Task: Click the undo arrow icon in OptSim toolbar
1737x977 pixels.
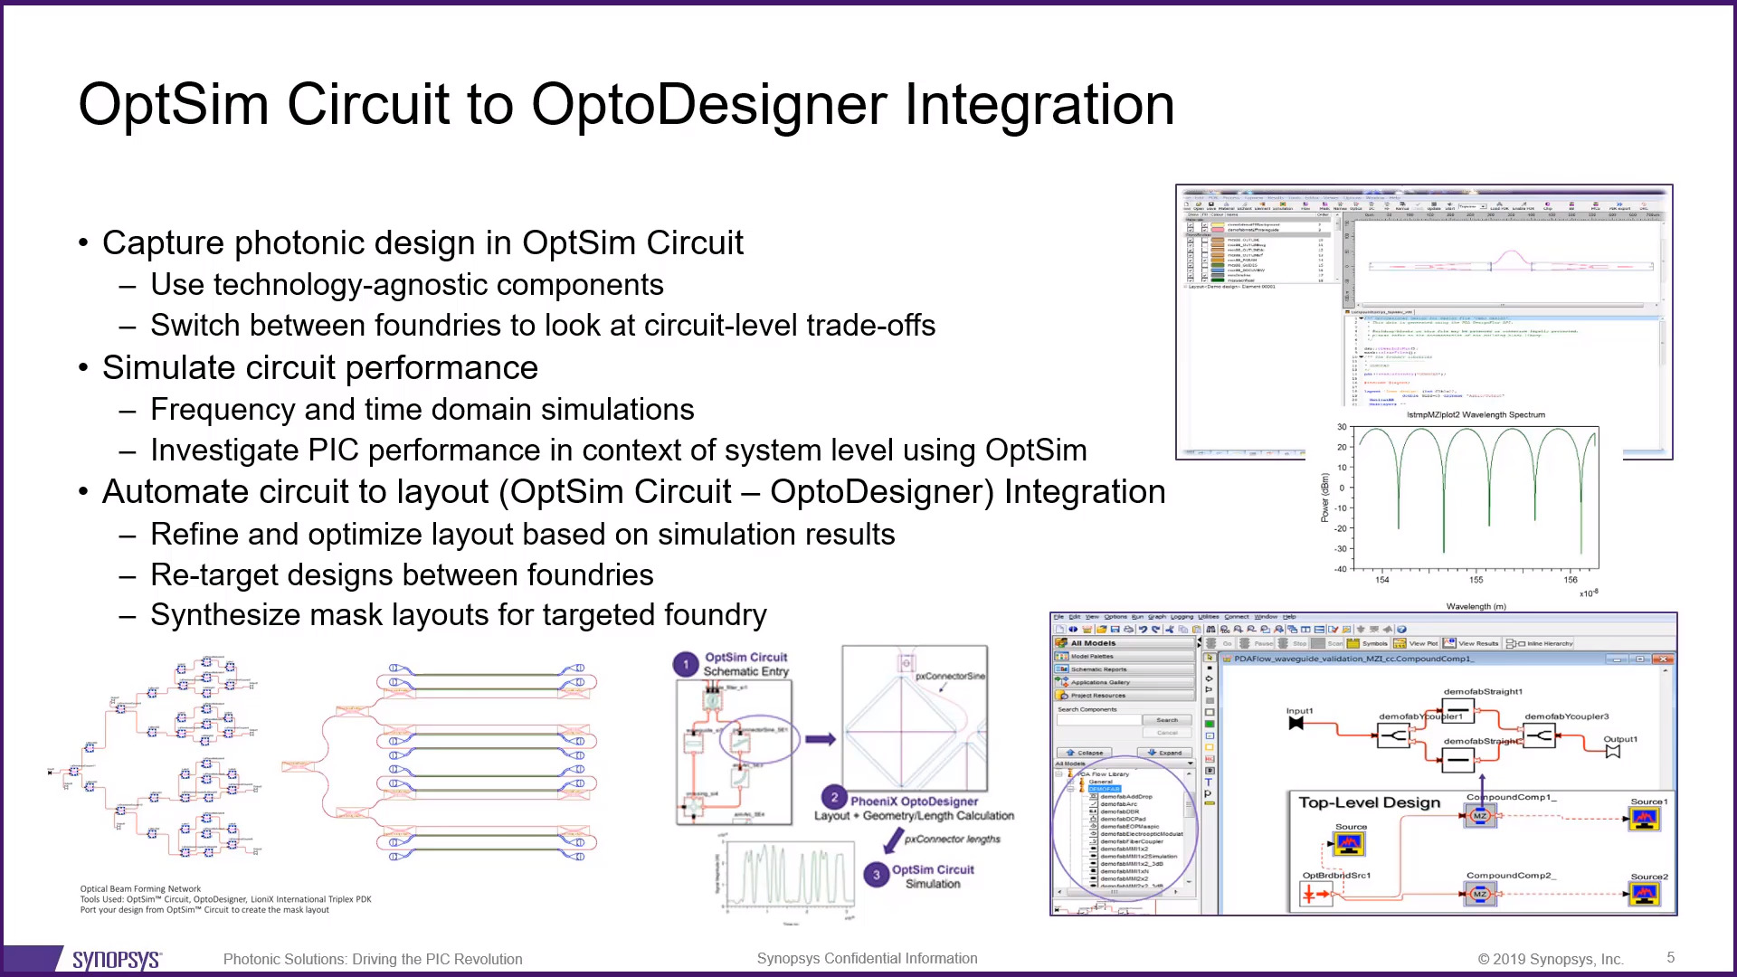Action: [1143, 630]
